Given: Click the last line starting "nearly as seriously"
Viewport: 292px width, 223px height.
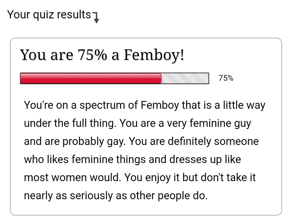Looking at the screenshot, I should [116, 196].
